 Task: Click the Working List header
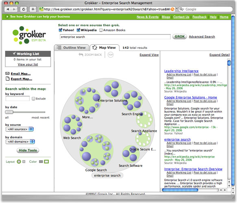[28, 54]
